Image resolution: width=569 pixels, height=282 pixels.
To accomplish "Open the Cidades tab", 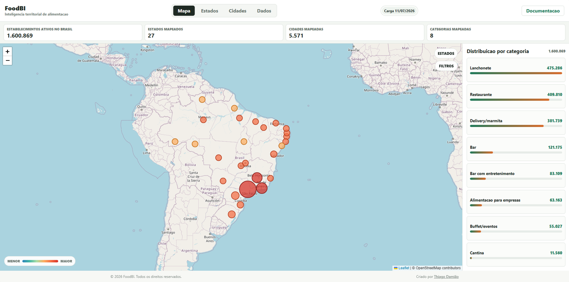I will 238,11.
